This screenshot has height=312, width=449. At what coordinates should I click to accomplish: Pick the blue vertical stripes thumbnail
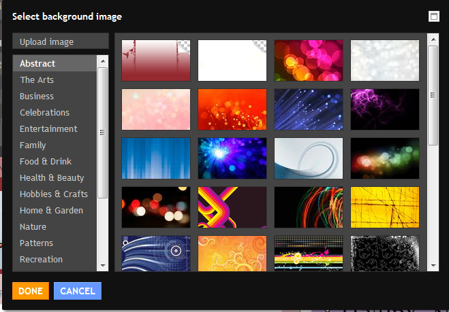(x=156, y=158)
